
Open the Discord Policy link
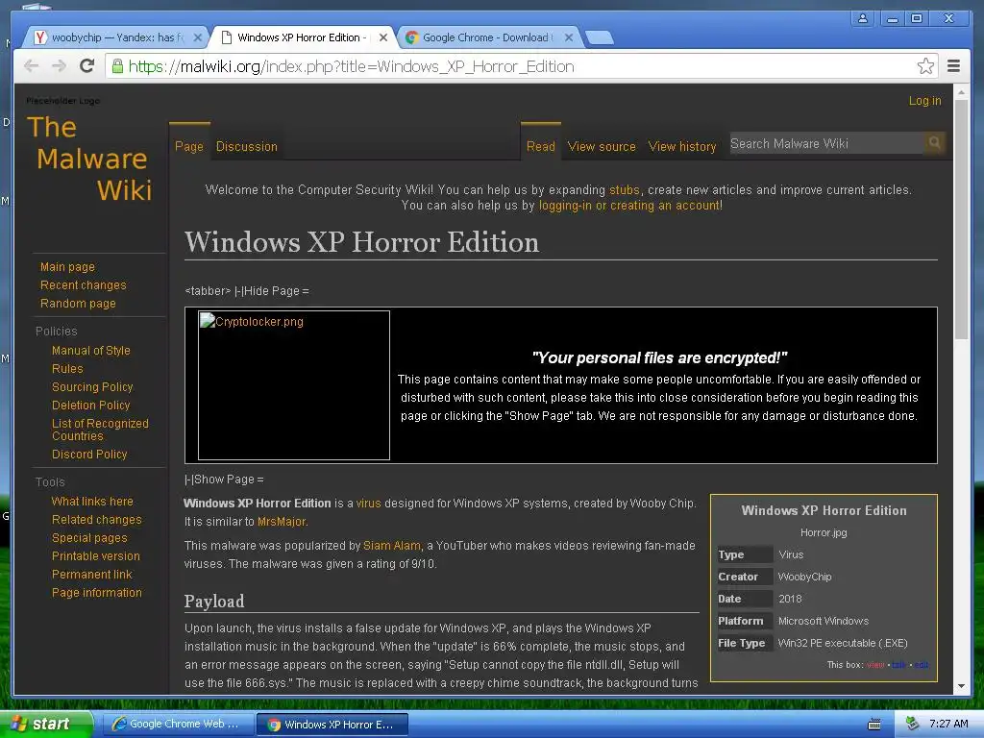tap(89, 454)
